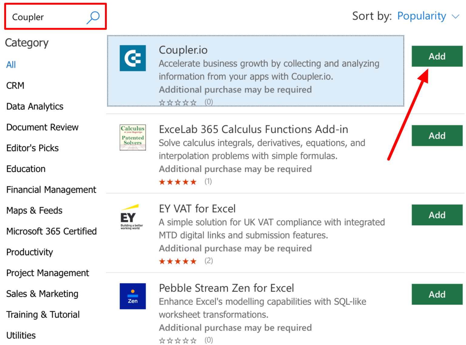Screen dimensions: 466x345
Task: View reviews count for ExceLab 365
Action: pos(208,182)
